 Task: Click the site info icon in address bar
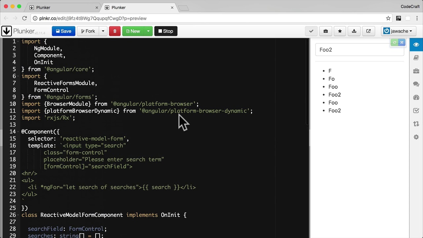35,19
